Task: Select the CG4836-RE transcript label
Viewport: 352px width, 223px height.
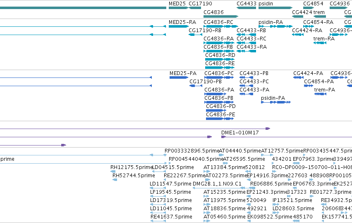Action: click(x=220, y=63)
